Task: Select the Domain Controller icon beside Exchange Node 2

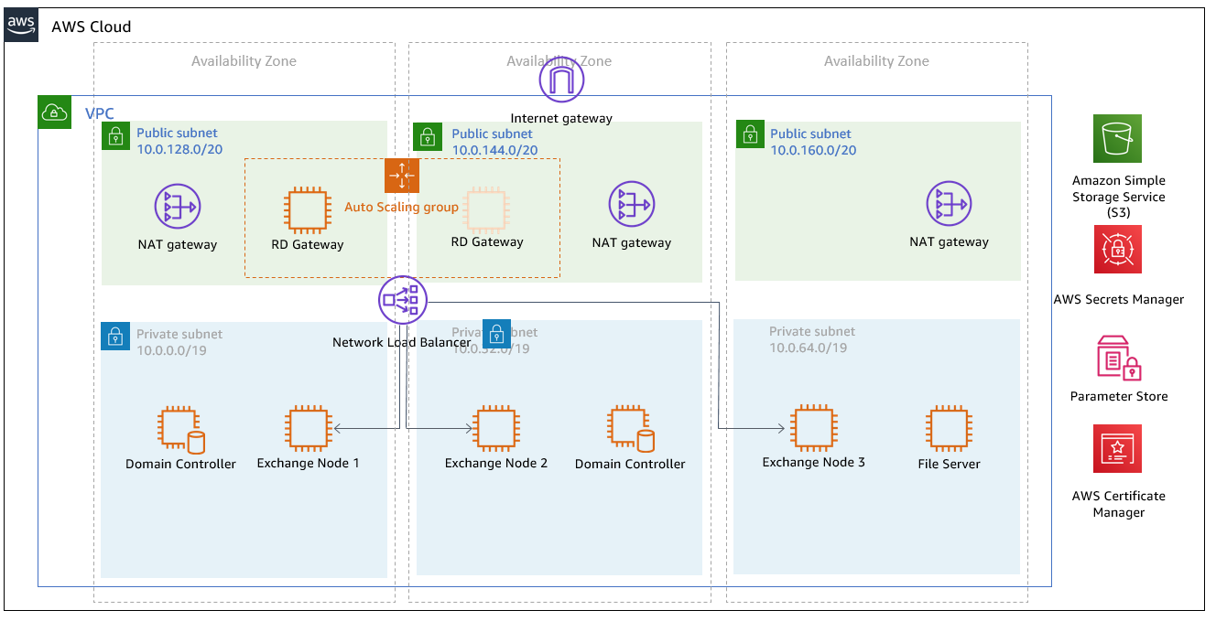Action: pos(630,431)
